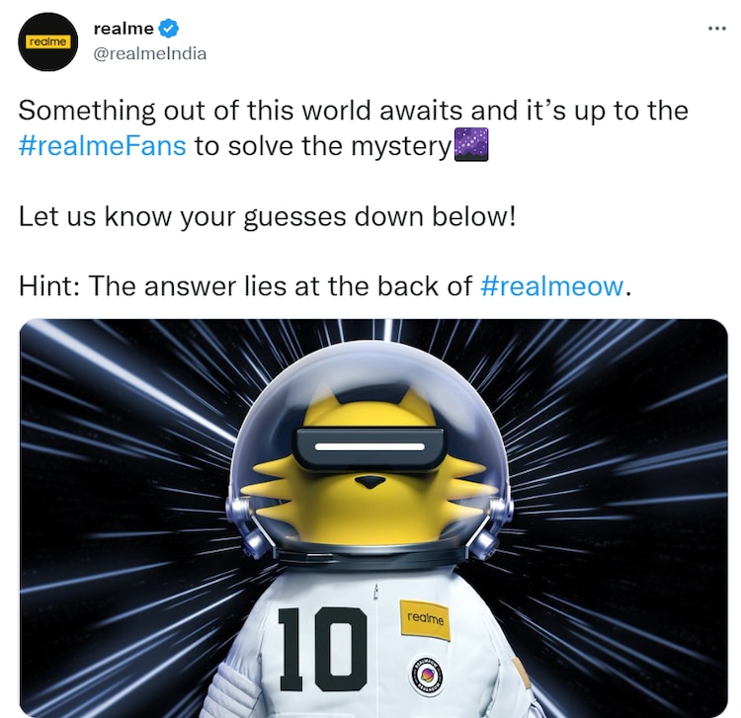Open the #realmeow hashtag
Viewport: 741px width, 718px height.
(x=552, y=285)
